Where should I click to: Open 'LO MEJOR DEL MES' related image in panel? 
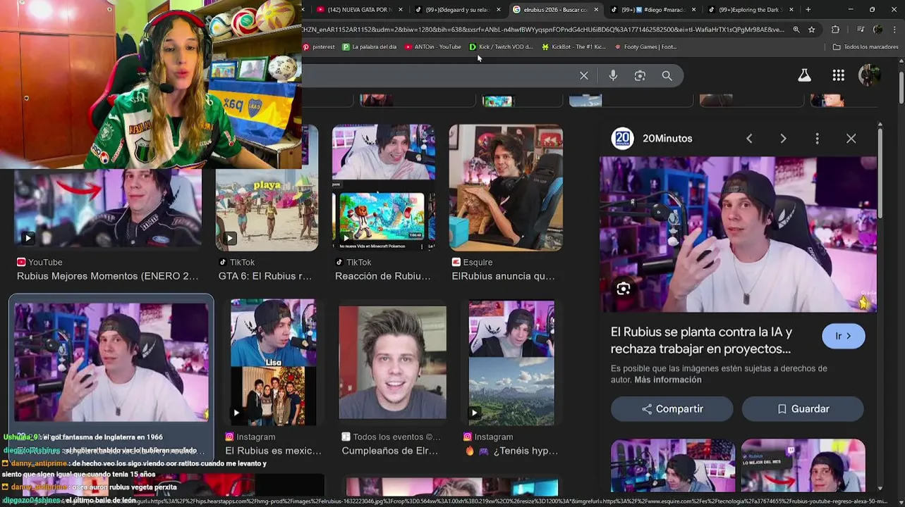point(803,465)
